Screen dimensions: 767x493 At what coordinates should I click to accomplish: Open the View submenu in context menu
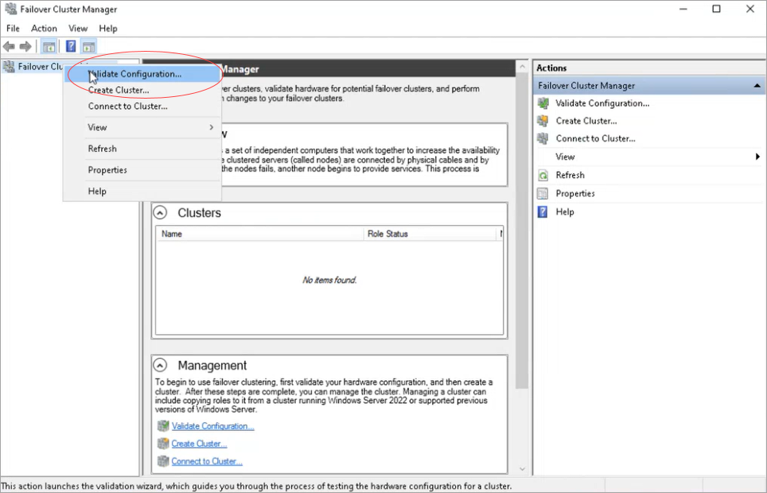pos(142,127)
